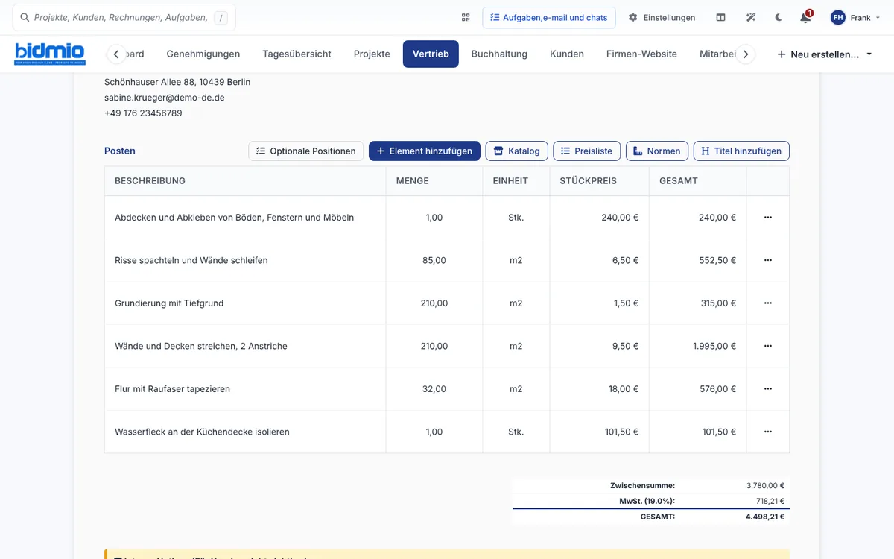
Task: Show earlier navigation tabs with left chevron
Action: pos(116,54)
